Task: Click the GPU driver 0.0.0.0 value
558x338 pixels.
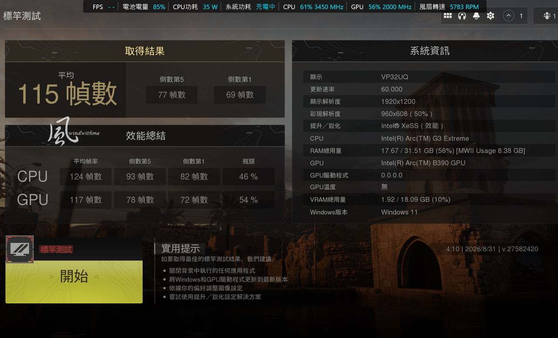Action: tap(392, 175)
